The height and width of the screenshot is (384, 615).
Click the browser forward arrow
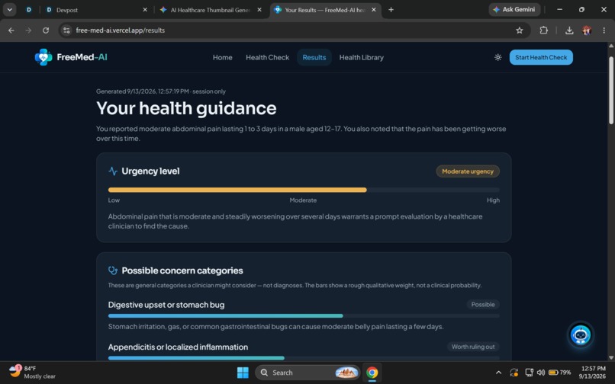(x=28, y=30)
